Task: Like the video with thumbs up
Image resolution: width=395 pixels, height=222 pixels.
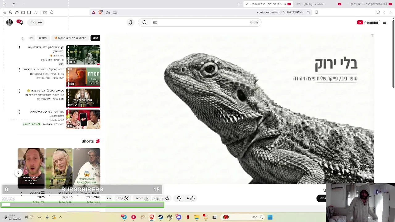Action: (190, 198)
